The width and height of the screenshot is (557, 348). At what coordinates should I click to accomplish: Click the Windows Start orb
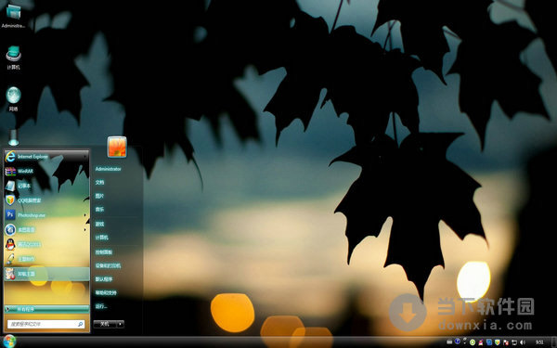[9, 342]
